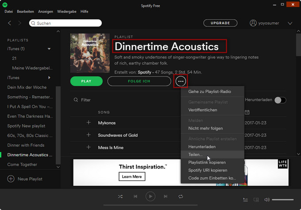Adjust the volume slider

(x=282, y=200)
